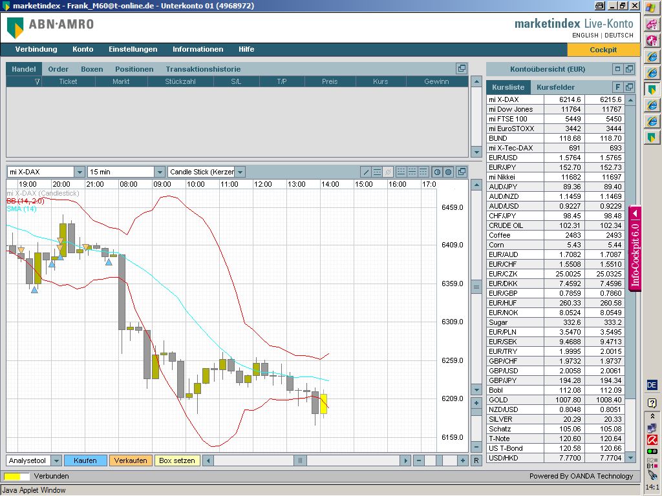Click the Box setzen button
662x496 pixels.
[177, 460]
